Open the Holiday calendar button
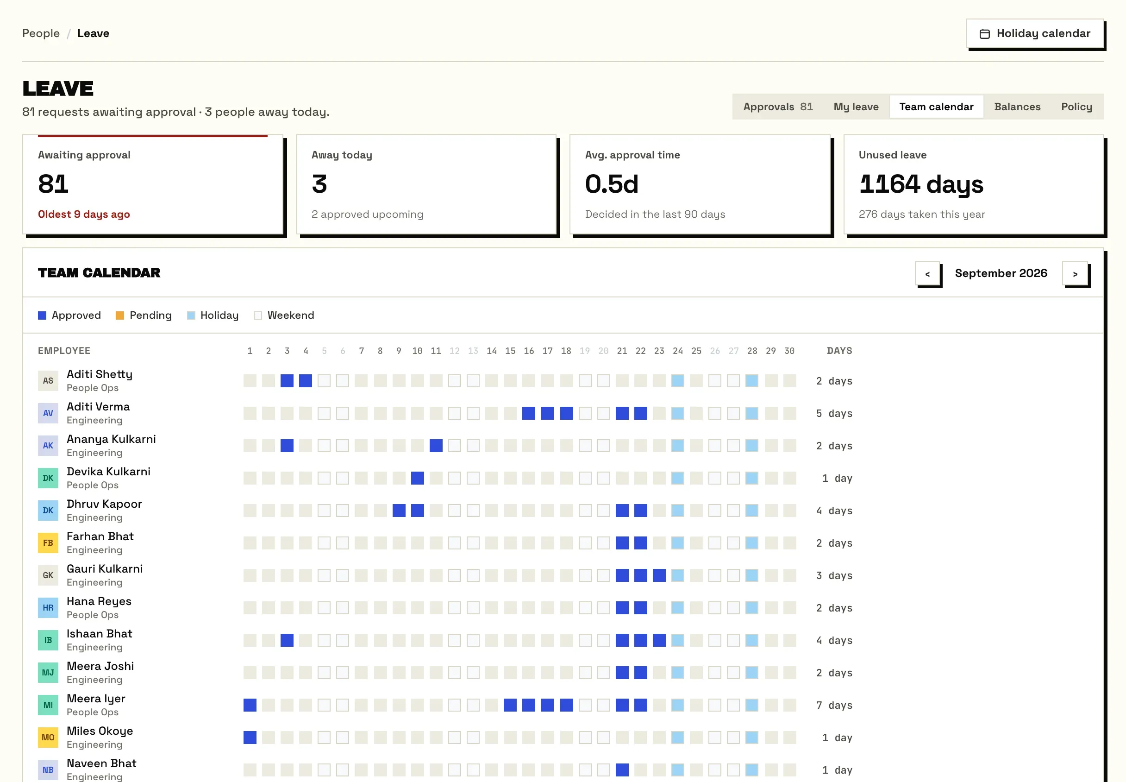The width and height of the screenshot is (1126, 782). pos(1034,33)
